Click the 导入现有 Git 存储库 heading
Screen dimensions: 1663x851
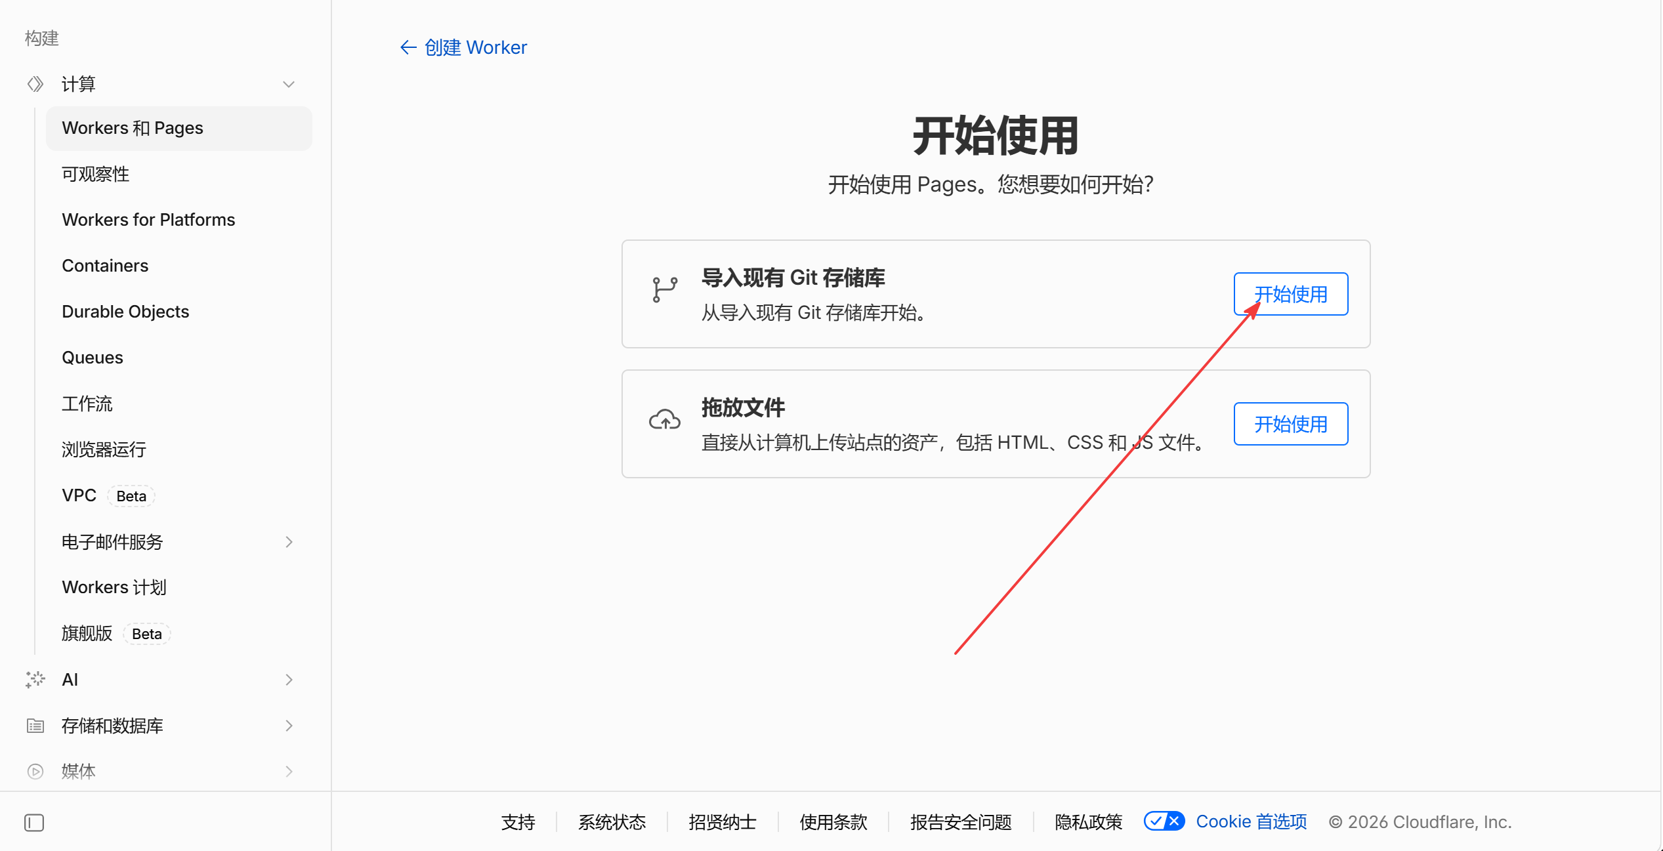click(x=793, y=278)
